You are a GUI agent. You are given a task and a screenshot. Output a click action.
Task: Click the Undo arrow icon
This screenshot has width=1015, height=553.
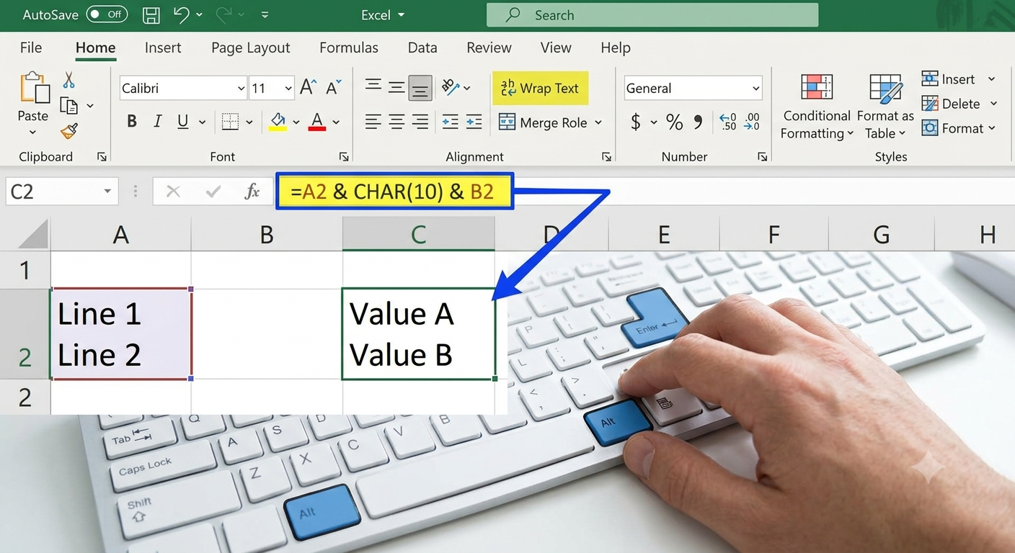[x=182, y=14]
